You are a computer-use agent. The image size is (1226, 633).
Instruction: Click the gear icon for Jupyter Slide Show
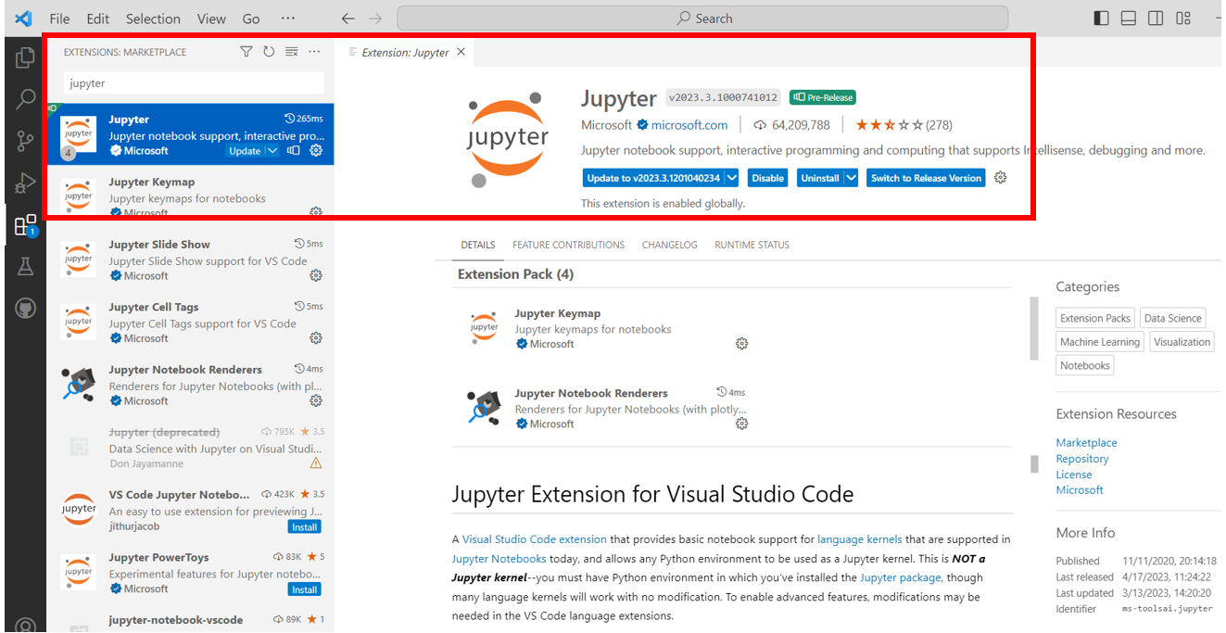pyautogui.click(x=316, y=276)
